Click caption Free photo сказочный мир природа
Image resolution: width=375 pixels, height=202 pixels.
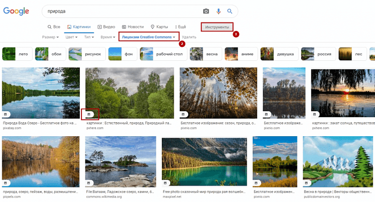point(204,192)
